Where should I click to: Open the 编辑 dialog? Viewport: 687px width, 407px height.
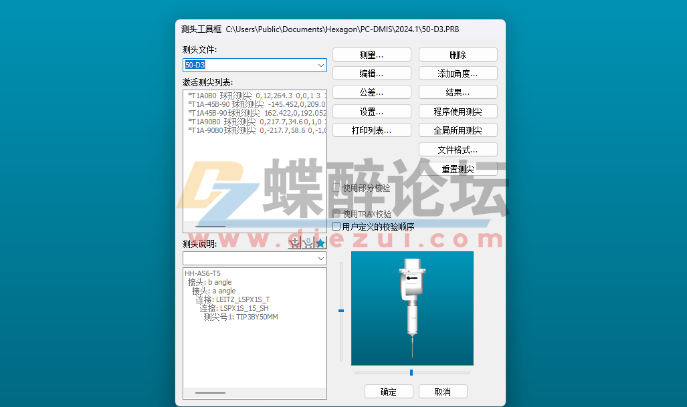[x=372, y=73]
